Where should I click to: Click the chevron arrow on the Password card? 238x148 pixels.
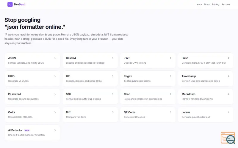pyautogui.click(x=55, y=94)
